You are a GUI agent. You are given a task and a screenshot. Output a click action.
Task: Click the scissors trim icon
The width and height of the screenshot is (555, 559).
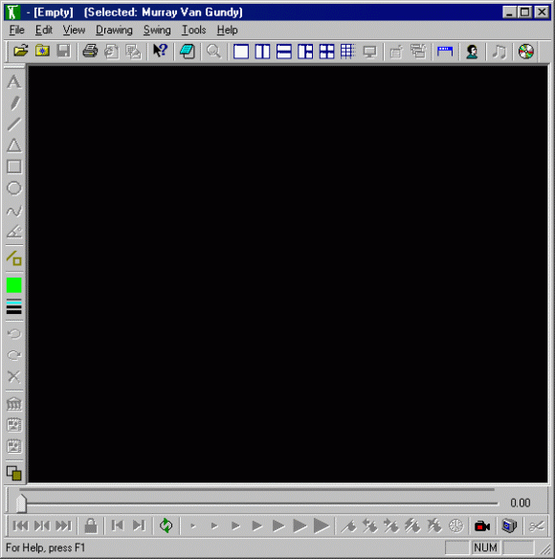coord(536,525)
